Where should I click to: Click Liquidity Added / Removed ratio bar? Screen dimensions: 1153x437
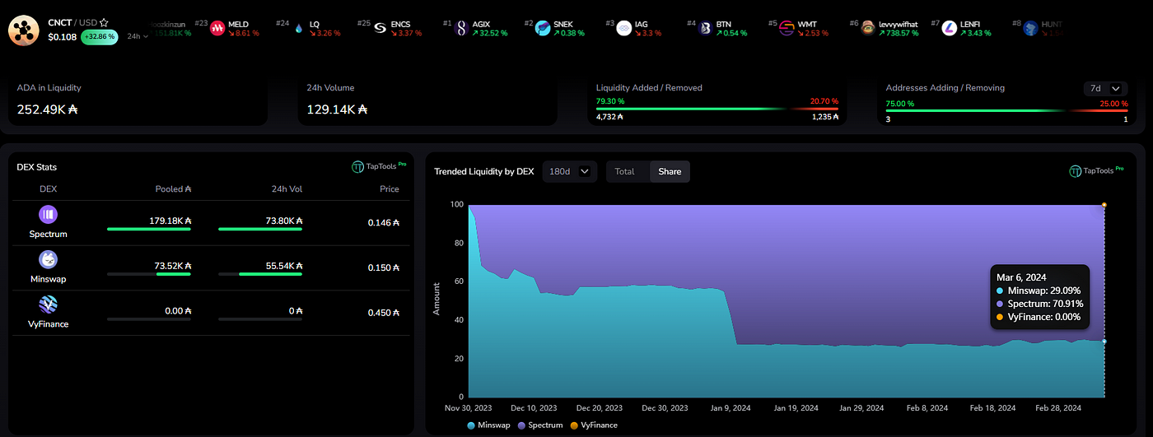[x=717, y=109]
